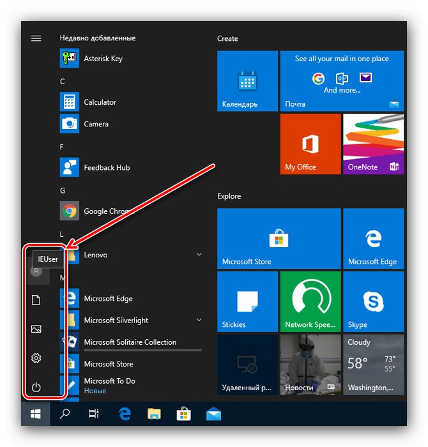Launch Edge from the taskbar
The image size is (428, 447).
coord(125,414)
